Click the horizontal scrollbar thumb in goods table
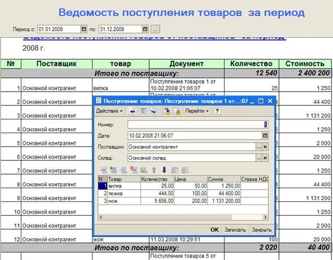 167,217
